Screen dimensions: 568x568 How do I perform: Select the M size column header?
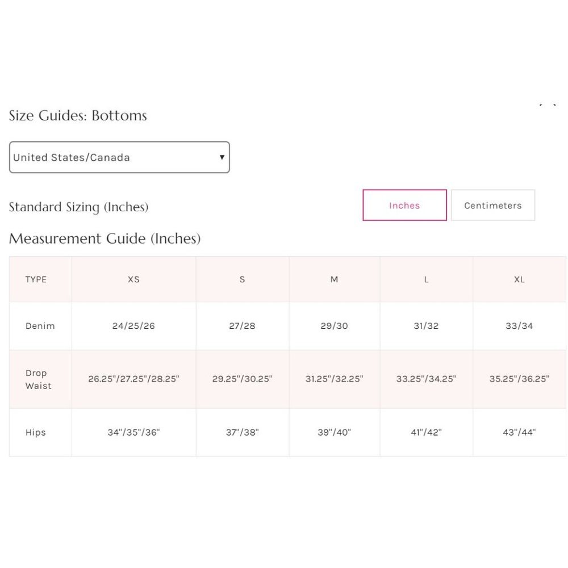click(334, 279)
